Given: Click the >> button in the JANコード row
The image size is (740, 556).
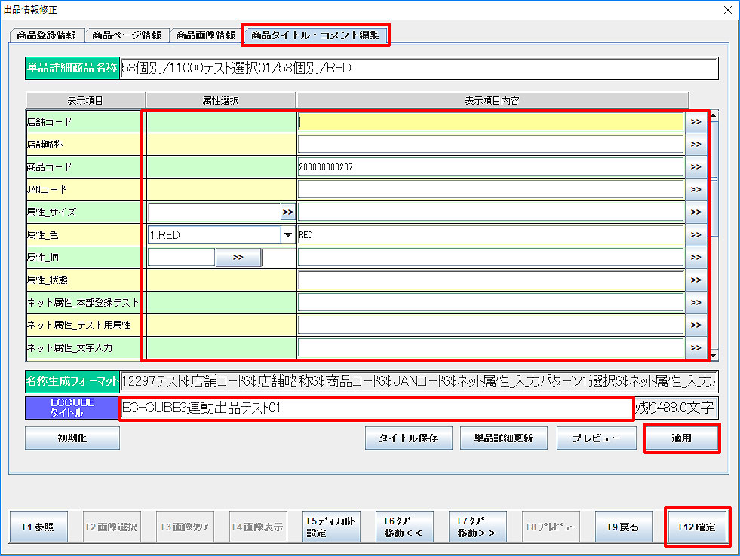Looking at the screenshot, I should point(695,189).
